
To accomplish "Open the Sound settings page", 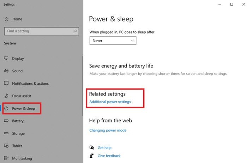I will pos(17,71).
